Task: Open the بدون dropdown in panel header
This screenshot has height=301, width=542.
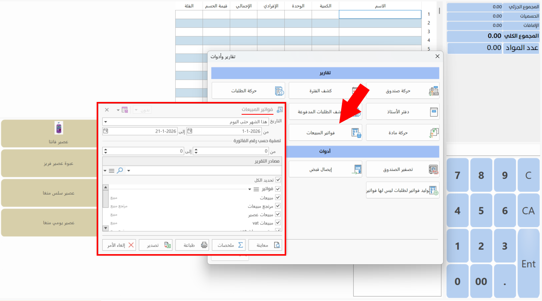Action: click(142, 110)
